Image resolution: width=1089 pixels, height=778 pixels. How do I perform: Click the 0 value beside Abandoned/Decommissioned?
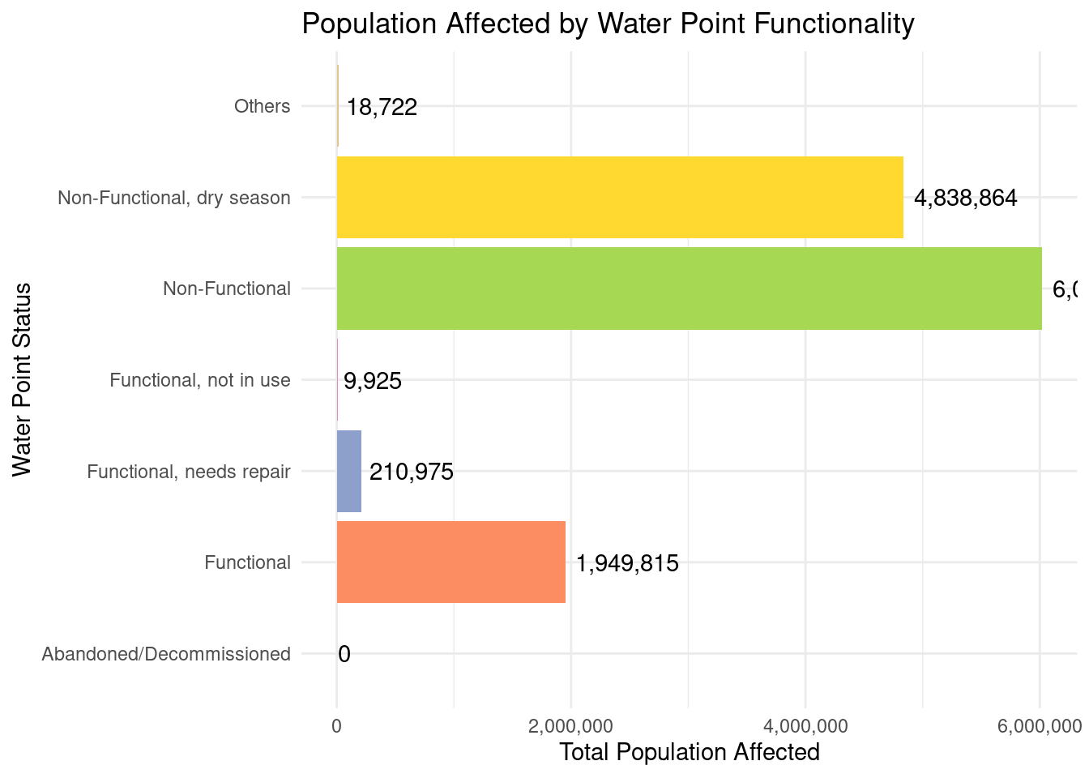pyautogui.click(x=344, y=655)
